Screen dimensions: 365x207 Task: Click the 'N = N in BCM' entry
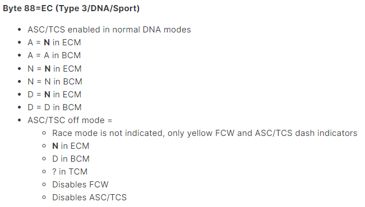55,82
